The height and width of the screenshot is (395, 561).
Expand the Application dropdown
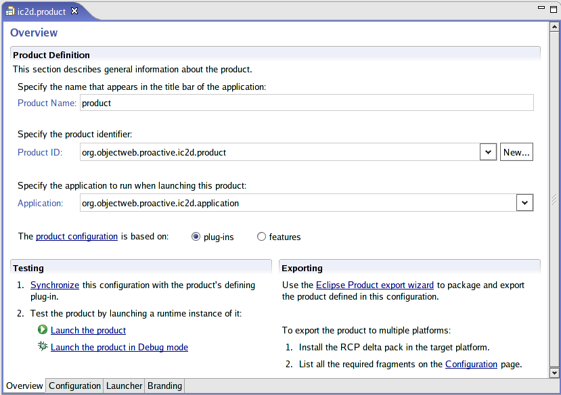(524, 202)
